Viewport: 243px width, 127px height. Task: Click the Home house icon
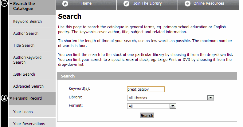pyautogui.click(x=65, y=4)
